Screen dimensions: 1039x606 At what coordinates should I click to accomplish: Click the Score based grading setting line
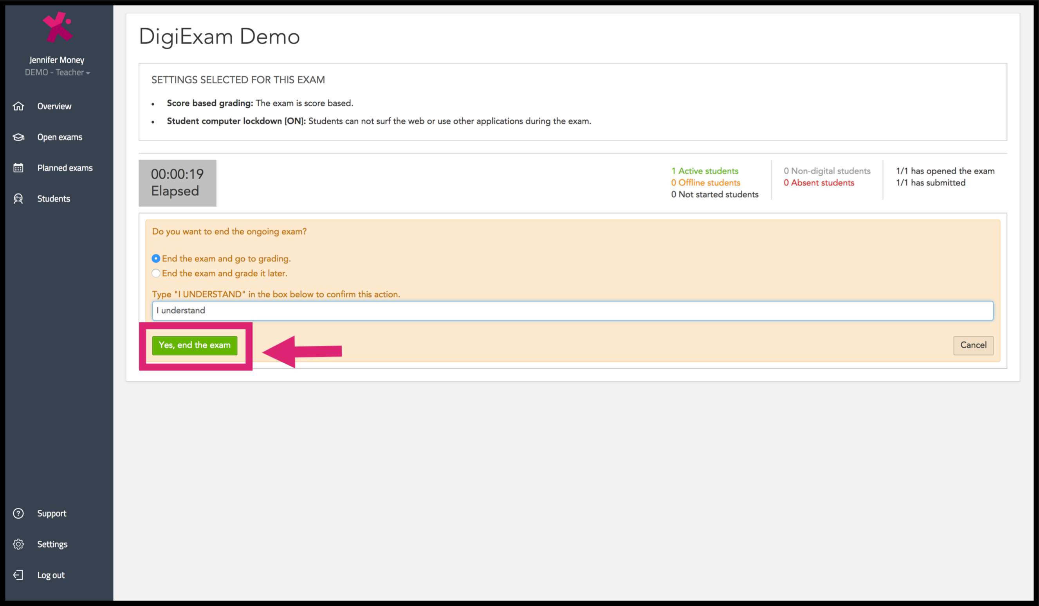pos(260,103)
